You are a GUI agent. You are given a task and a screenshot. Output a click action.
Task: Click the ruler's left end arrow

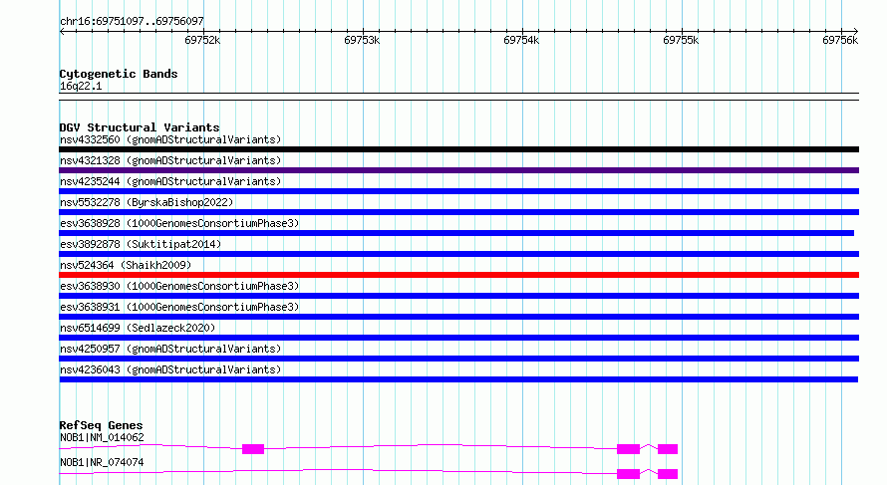click(62, 32)
